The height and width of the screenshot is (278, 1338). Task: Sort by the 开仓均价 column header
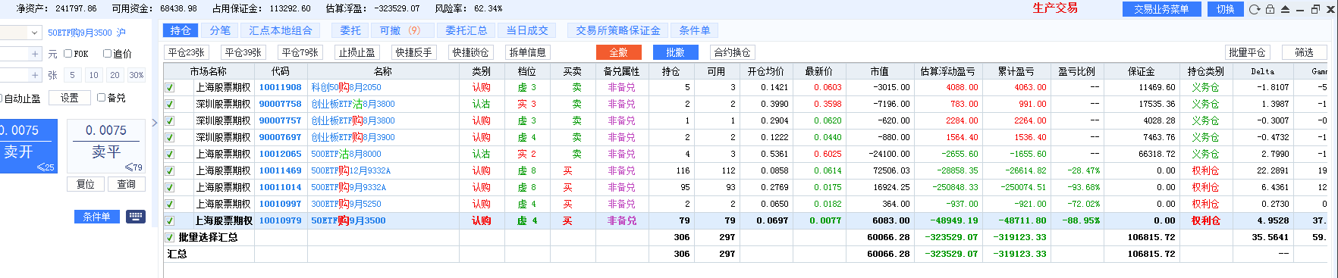click(765, 71)
